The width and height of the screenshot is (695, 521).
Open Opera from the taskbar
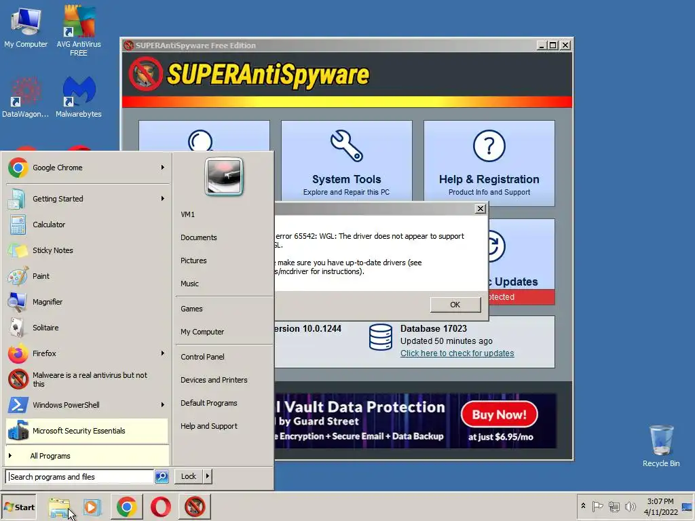[160, 507]
